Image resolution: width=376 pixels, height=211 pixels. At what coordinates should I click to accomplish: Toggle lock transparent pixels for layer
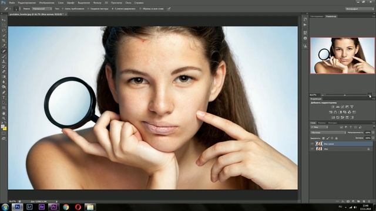323,138
